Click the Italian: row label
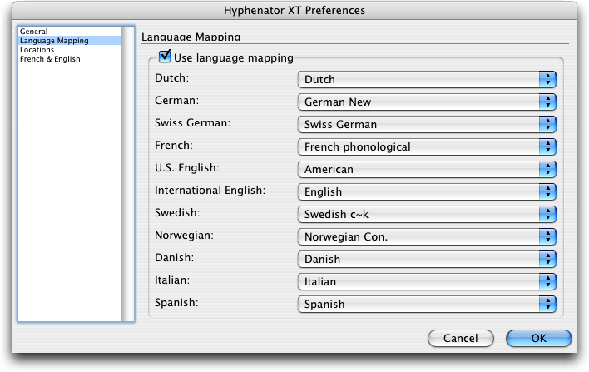This screenshot has width=589, height=372. (x=172, y=280)
